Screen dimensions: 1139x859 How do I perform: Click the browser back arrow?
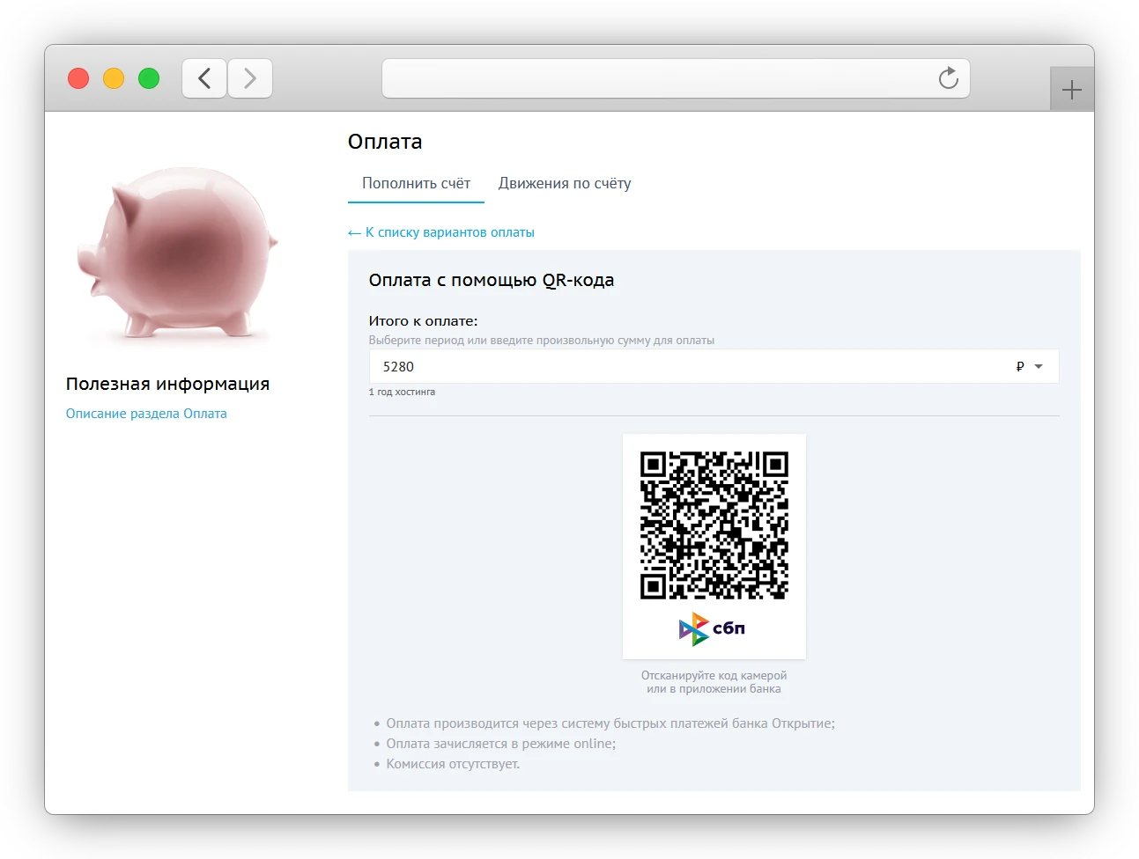203,78
